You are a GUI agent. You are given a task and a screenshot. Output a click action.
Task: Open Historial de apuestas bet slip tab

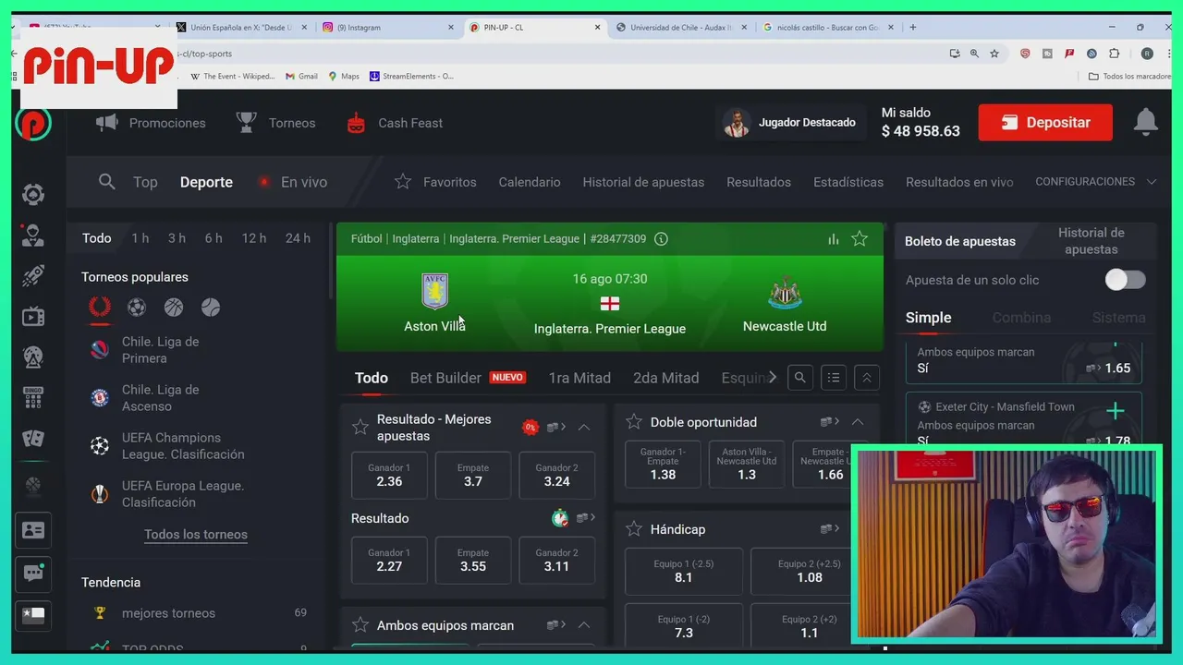(x=1091, y=241)
